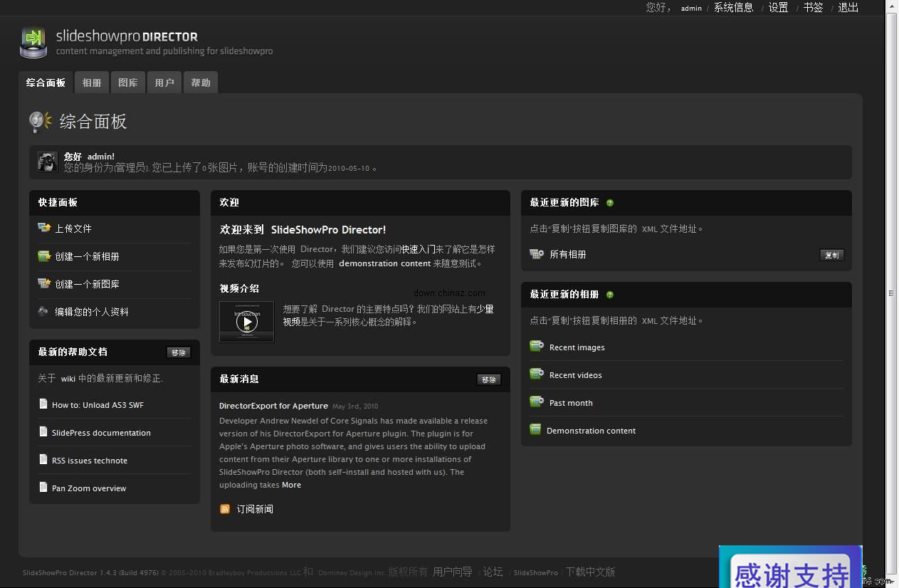
Task: Play the introduction video thumbnail
Action: click(x=246, y=322)
